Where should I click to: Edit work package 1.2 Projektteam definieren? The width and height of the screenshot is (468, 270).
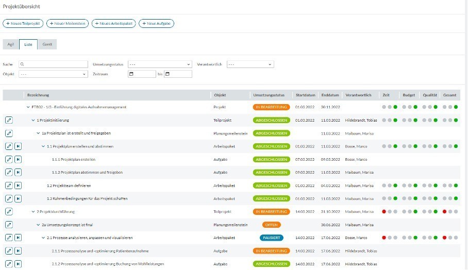[x=9, y=185]
